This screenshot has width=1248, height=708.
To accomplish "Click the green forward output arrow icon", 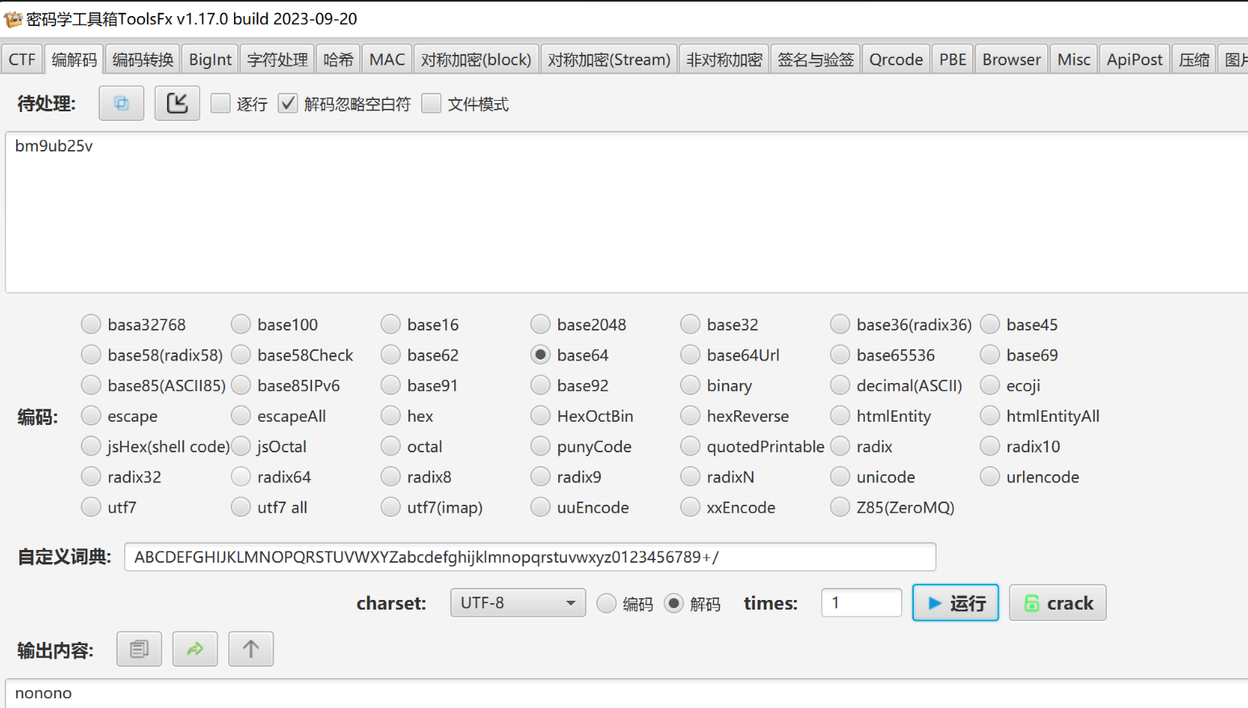I will (x=195, y=649).
